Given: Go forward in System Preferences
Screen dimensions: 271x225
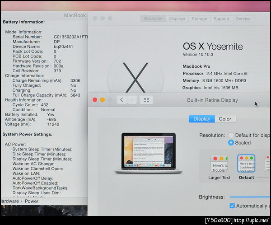Looking at the screenshot, I should point(132,100).
